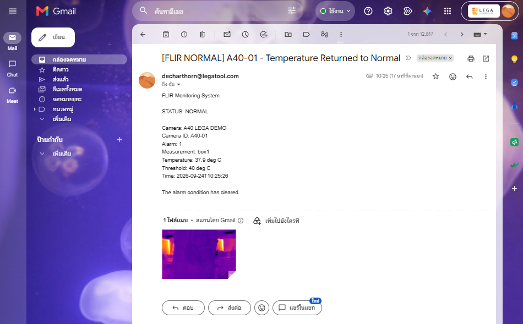Open search options filter icon

pos(292,10)
